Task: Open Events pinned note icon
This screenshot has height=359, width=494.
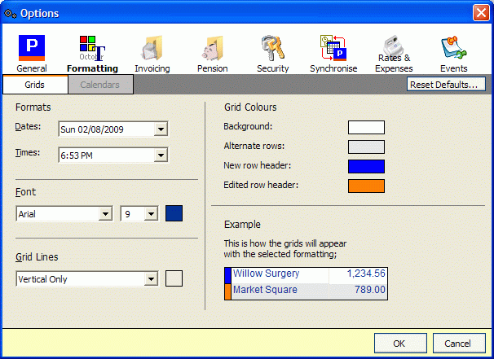Action: coord(454,48)
